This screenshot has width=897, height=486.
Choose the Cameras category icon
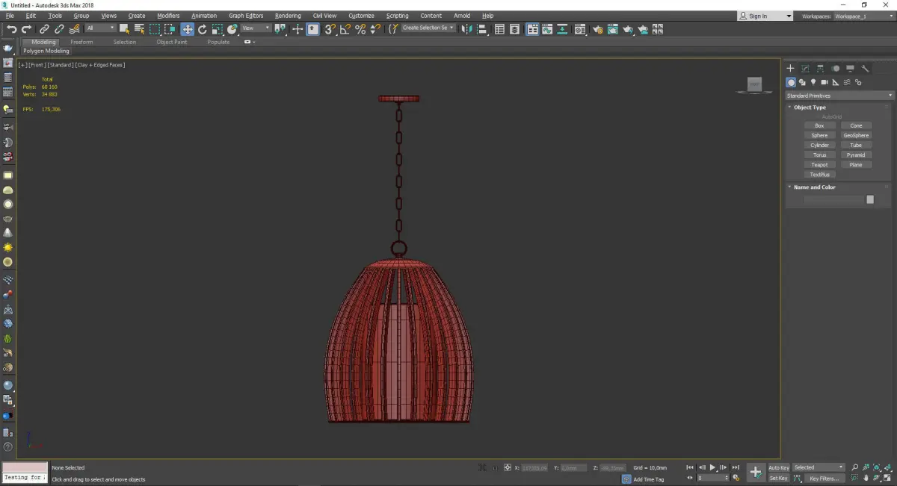click(824, 82)
